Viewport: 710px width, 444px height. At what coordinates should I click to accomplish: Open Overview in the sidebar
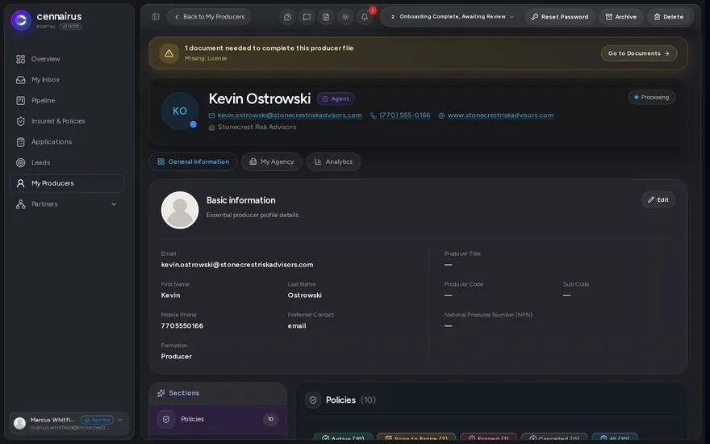[x=67, y=59]
